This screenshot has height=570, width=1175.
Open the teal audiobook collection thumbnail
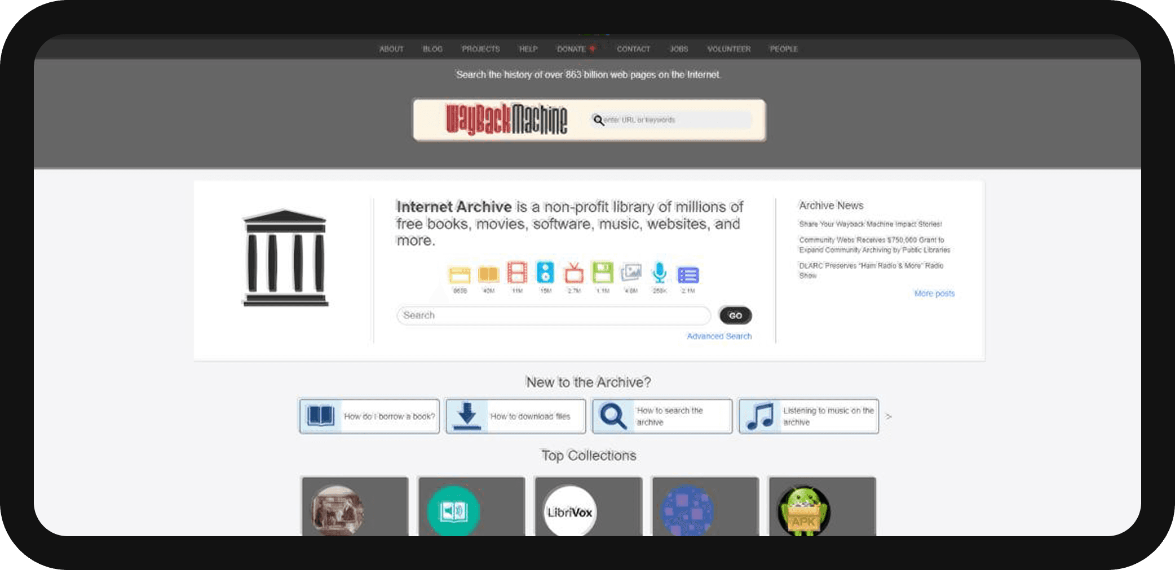[453, 511]
